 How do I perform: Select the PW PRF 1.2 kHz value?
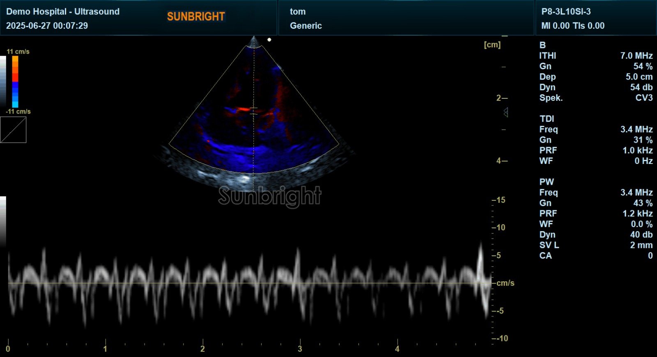tap(637, 214)
